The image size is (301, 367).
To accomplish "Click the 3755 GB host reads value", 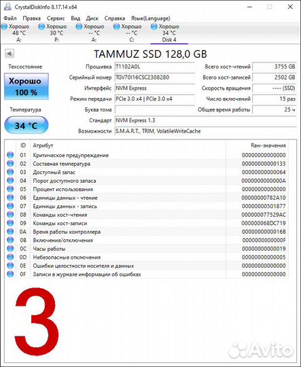I will pos(275,67).
